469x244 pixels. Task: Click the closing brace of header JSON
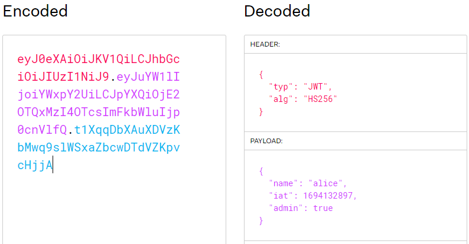click(x=260, y=110)
